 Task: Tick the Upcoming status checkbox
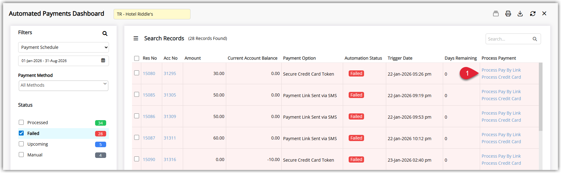pyautogui.click(x=21, y=144)
